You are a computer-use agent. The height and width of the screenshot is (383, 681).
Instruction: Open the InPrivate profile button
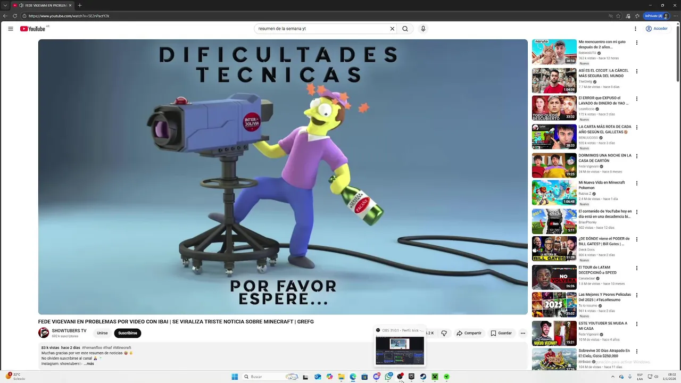tap(656, 16)
